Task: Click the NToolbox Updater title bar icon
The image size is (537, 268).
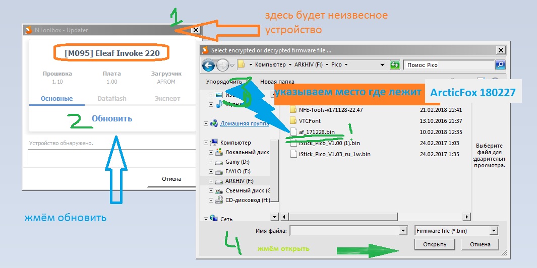Action: click(29, 30)
